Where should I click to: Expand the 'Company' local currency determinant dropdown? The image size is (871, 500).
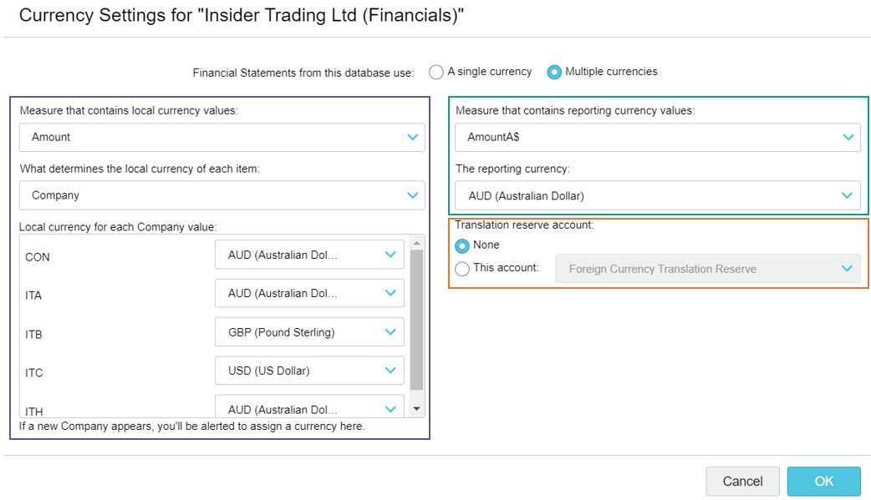[222, 195]
